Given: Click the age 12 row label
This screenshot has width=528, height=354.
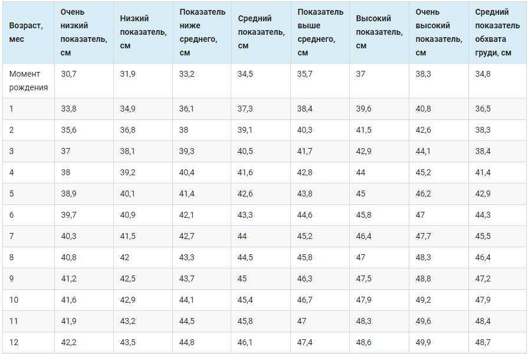Looking at the screenshot, I should tap(14, 343).
